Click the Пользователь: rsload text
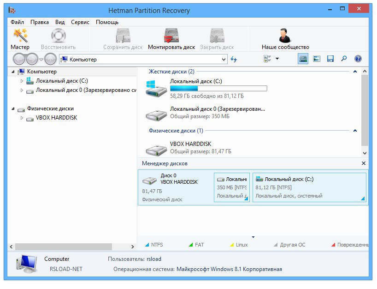This screenshot has width=377, height=289. (x=135, y=259)
